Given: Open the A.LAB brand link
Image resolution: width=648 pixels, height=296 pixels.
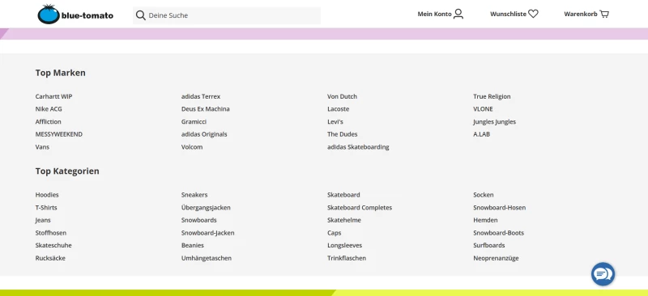Looking at the screenshot, I should coord(481,134).
